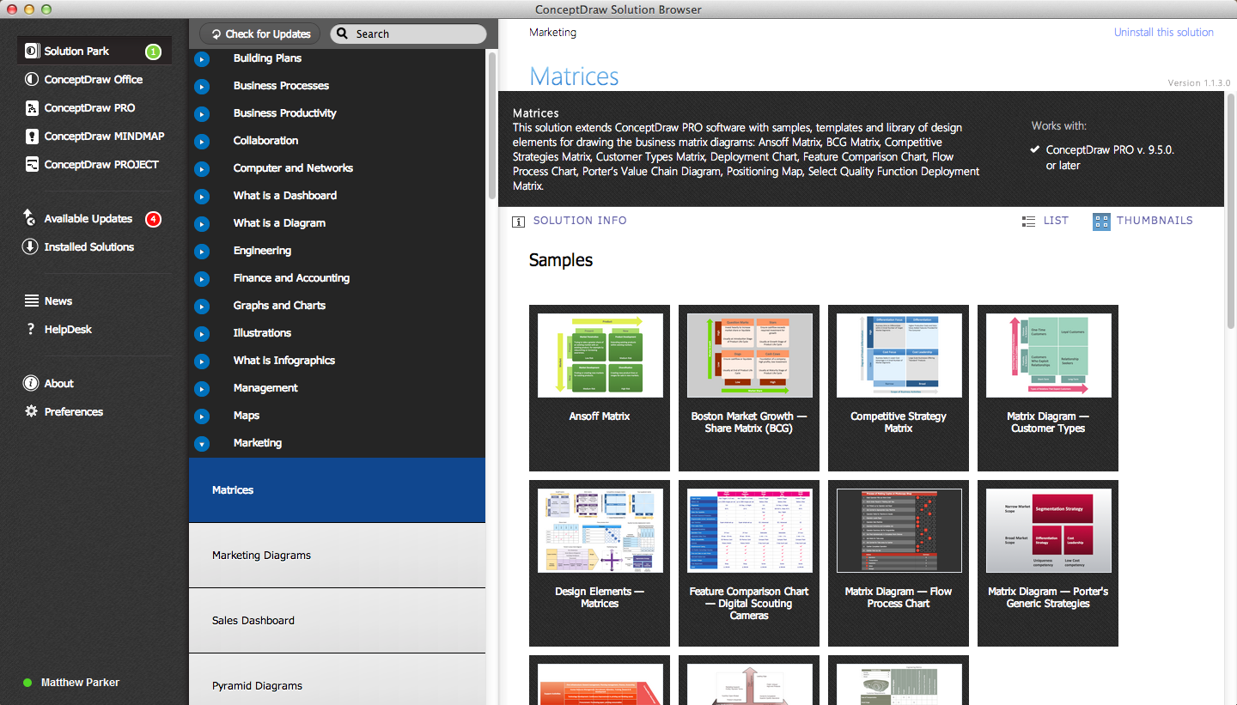
Task: Click the ConceptDraw PRO icon
Action: (32, 107)
